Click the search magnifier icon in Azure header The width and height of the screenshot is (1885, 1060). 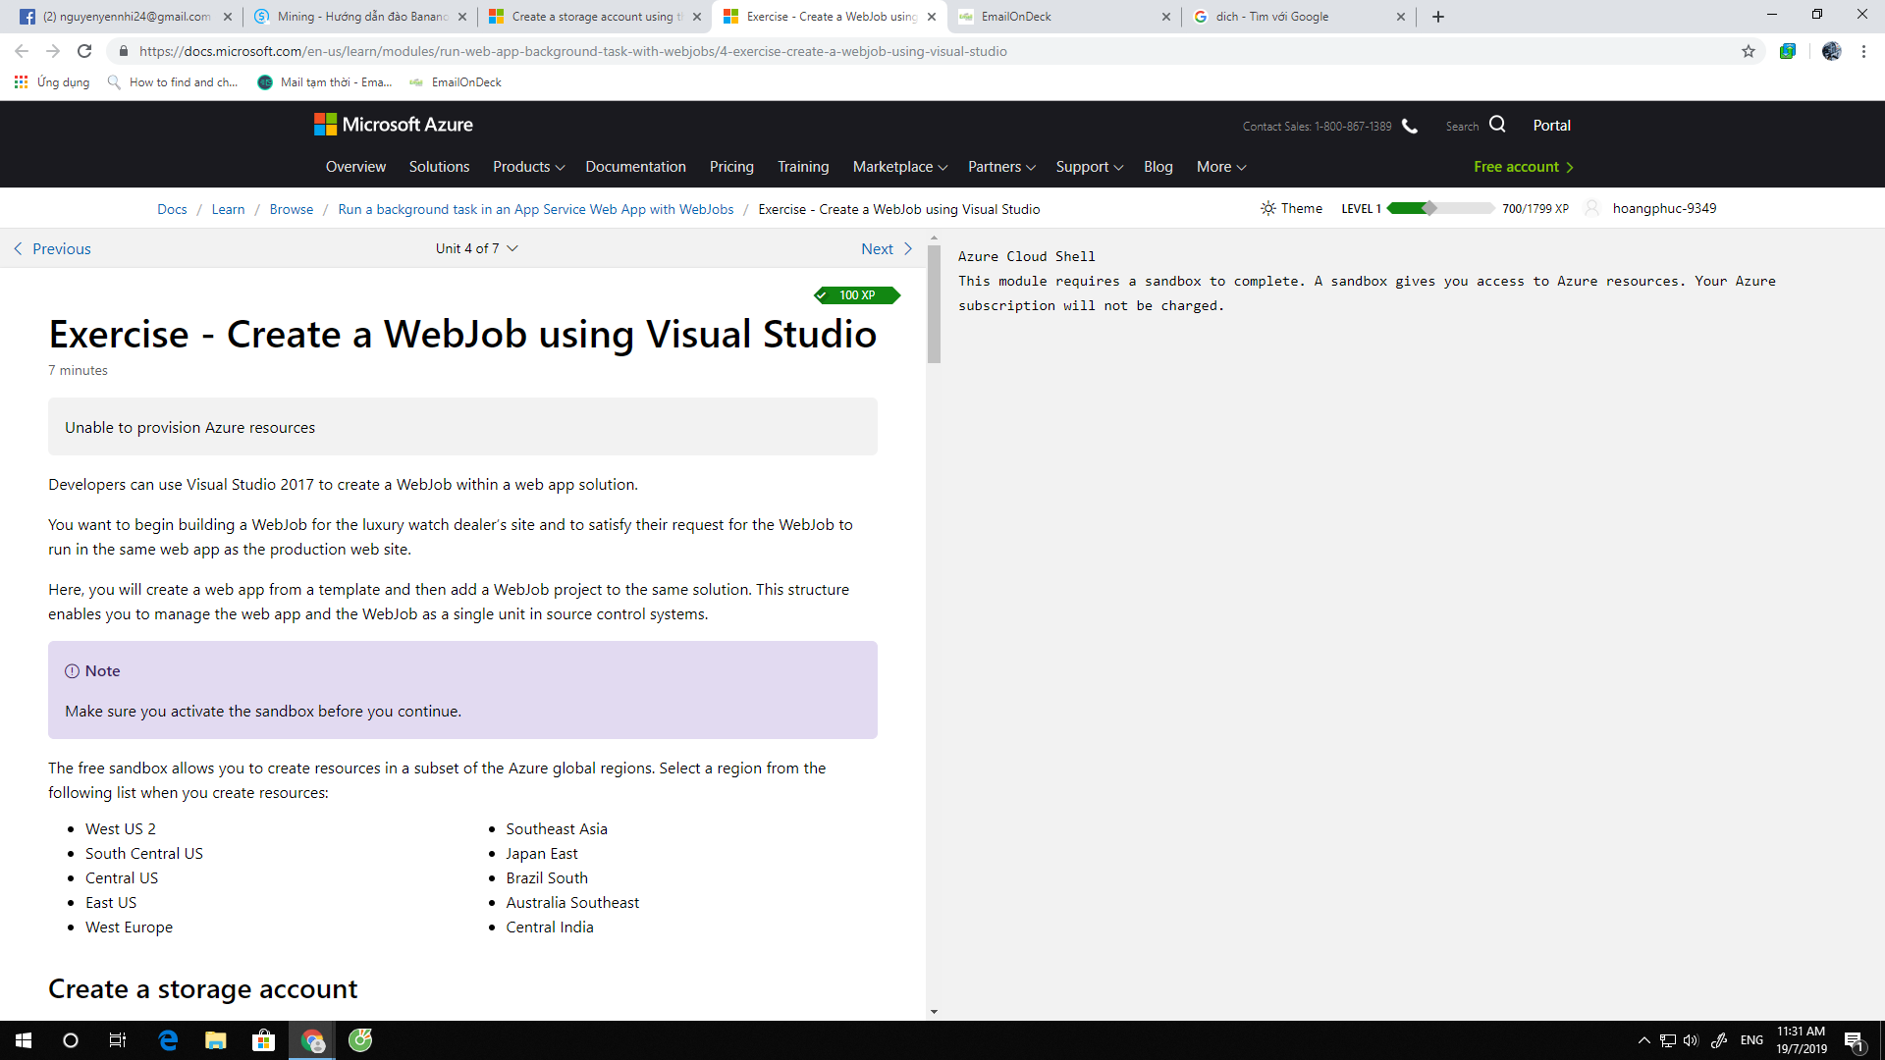(1497, 125)
